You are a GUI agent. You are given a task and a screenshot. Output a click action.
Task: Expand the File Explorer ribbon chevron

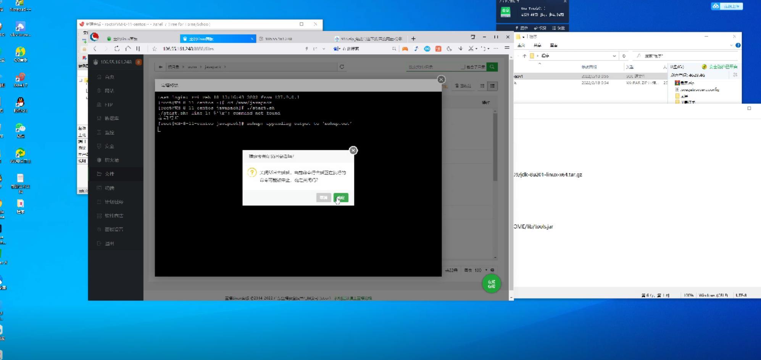point(731,45)
